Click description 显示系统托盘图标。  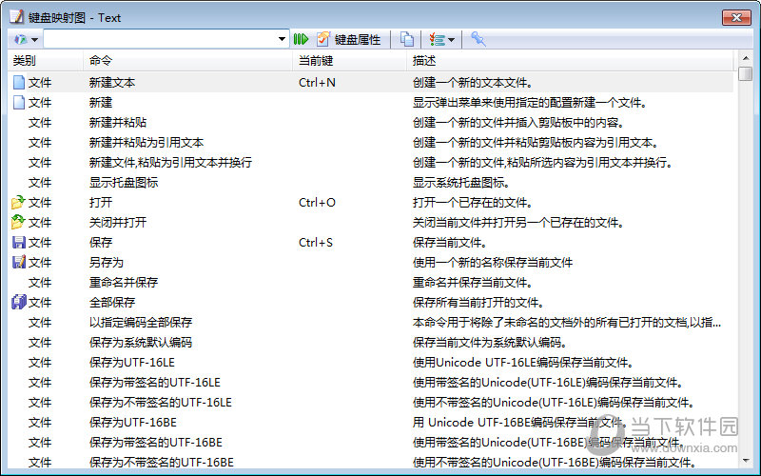tap(461, 182)
